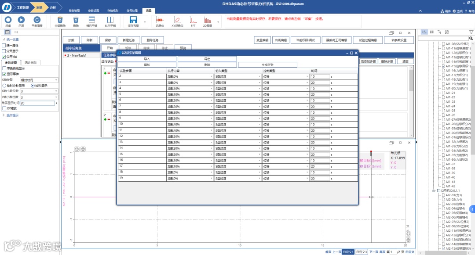Switch to the 信号处理 ribbon tab
475x255 pixels.
point(132,11)
